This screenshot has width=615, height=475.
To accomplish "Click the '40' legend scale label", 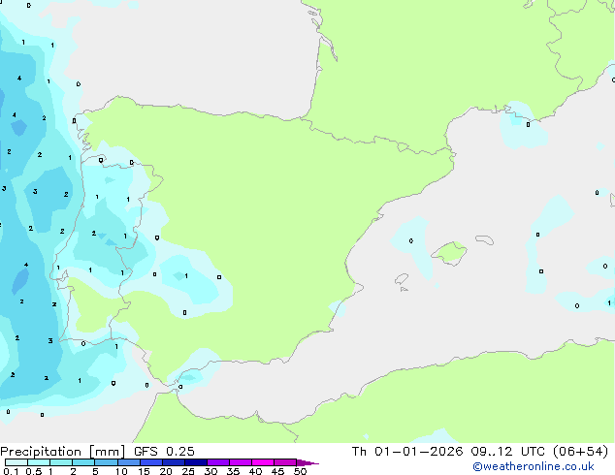I will coord(255,471).
